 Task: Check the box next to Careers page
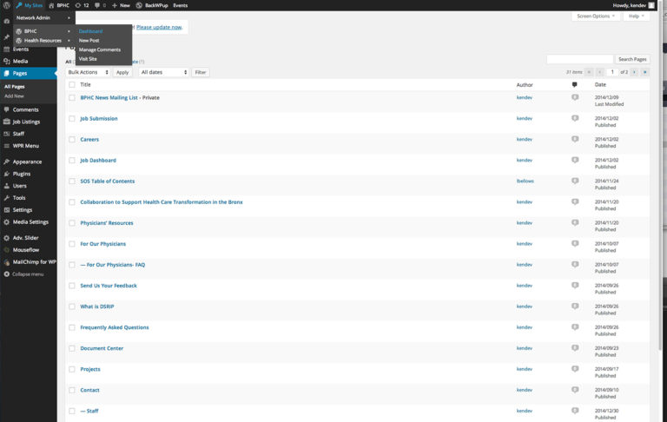coord(72,139)
